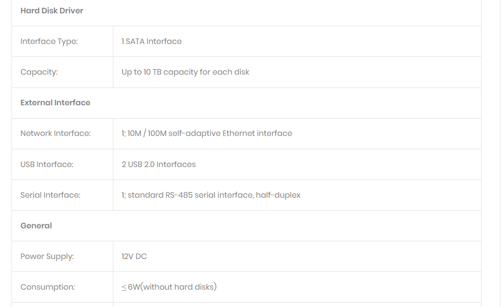Click the 2 USB 2.0 Interfaces value
This screenshot has height=307, width=501.
coord(159,164)
